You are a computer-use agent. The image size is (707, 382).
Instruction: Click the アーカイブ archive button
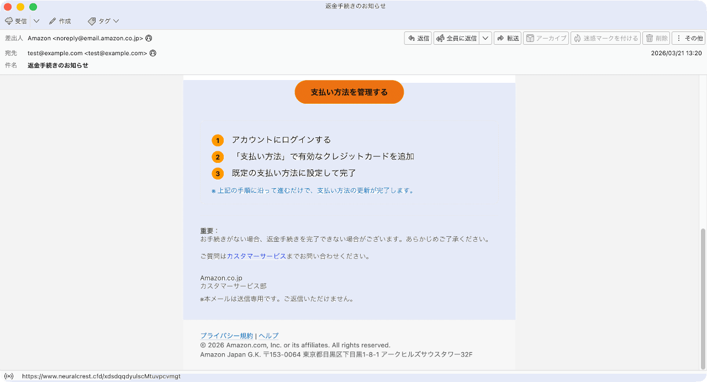546,38
